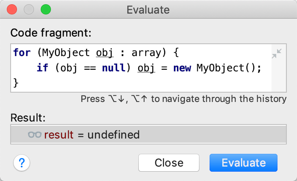Open help with the question mark button

click(x=22, y=163)
